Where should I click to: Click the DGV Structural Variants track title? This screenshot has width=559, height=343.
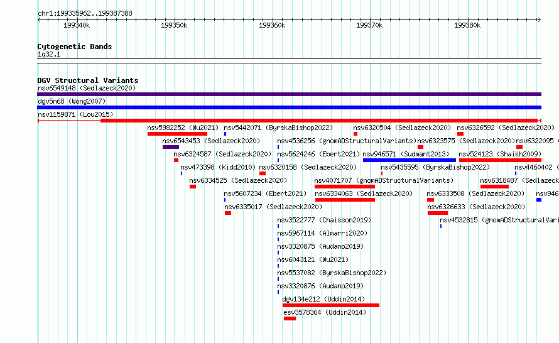(x=88, y=80)
